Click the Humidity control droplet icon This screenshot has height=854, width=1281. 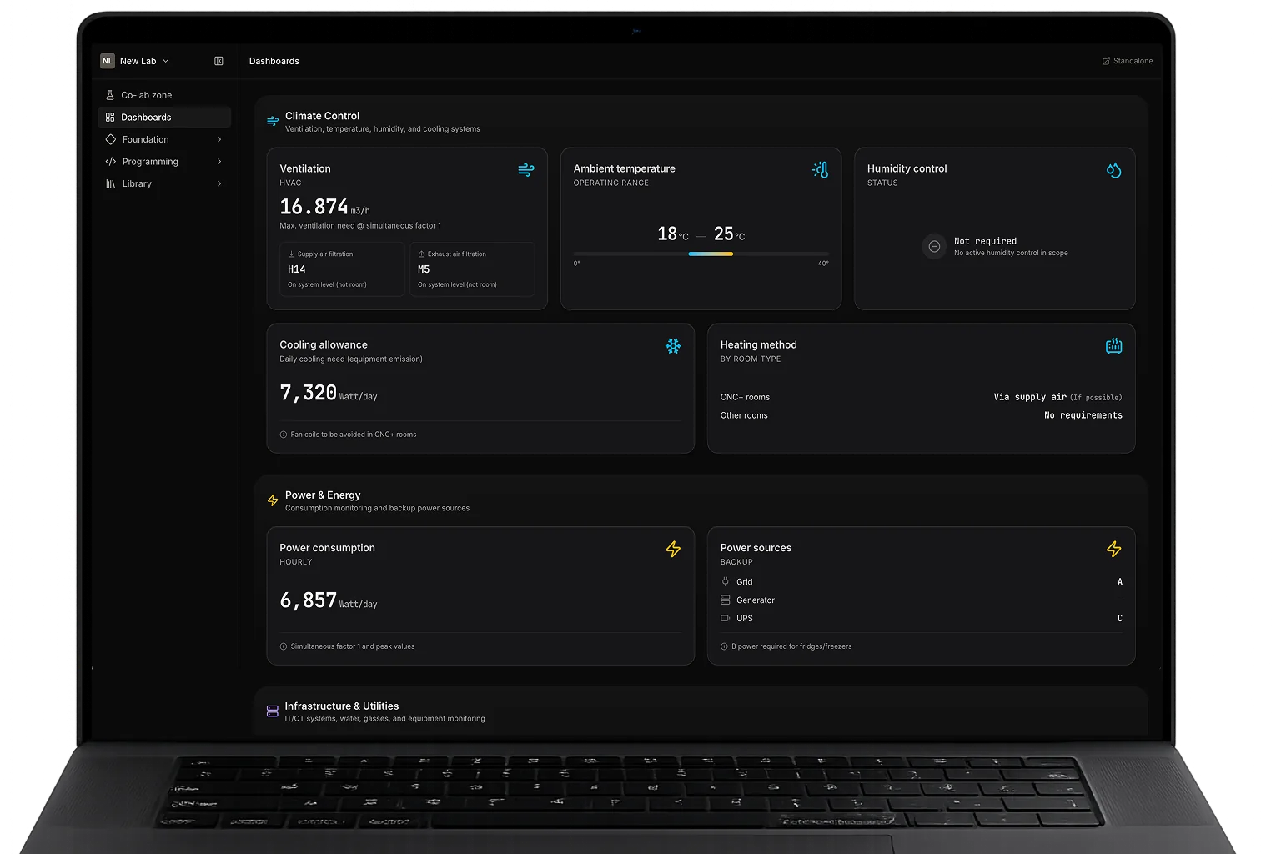tap(1113, 170)
